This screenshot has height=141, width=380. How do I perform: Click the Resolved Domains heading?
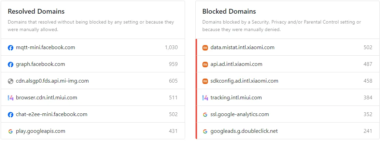(x=36, y=11)
